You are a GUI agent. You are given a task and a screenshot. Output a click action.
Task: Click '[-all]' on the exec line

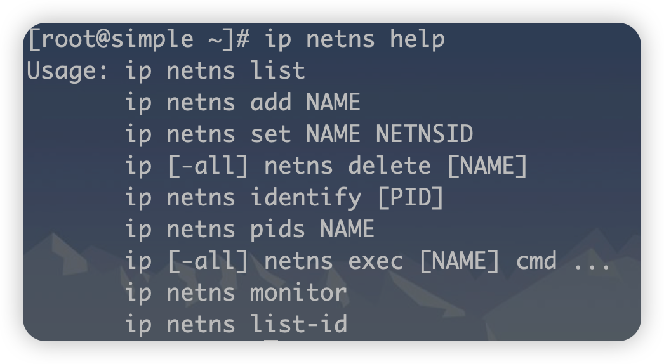pyautogui.click(x=208, y=261)
